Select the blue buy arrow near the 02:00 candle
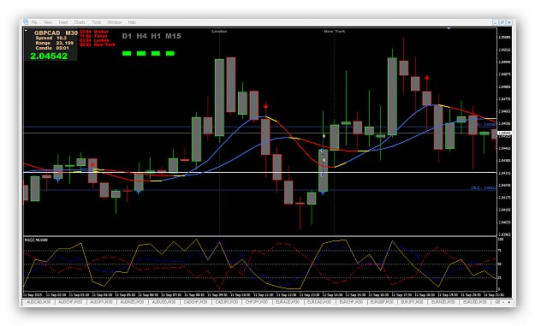This screenshot has width=535, height=326. point(58,179)
